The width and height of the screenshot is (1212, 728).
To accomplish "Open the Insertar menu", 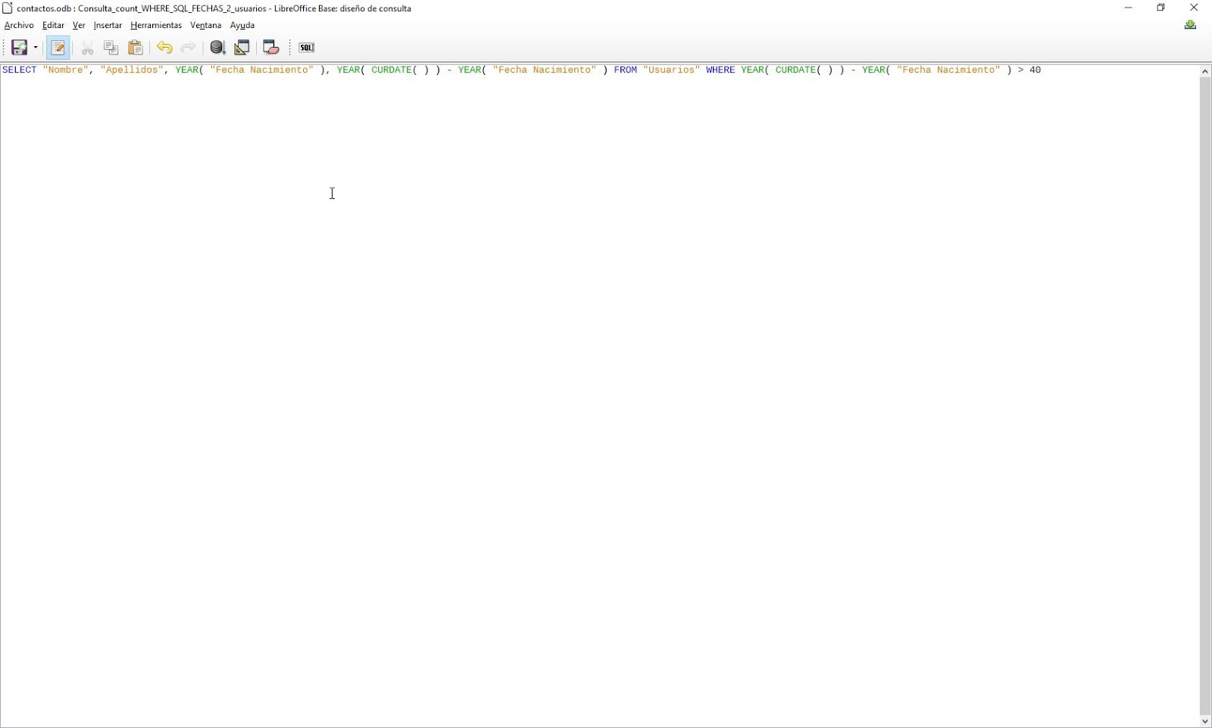I will pyautogui.click(x=107, y=25).
